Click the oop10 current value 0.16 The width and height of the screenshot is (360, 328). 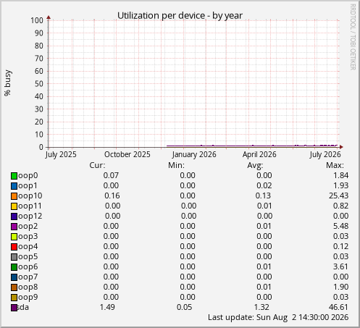coord(112,195)
